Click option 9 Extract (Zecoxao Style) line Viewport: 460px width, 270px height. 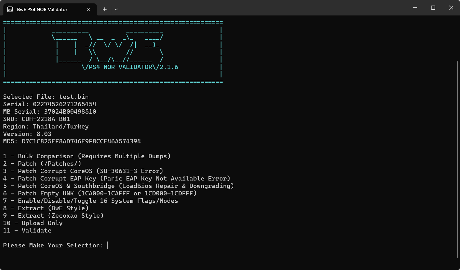pos(53,216)
